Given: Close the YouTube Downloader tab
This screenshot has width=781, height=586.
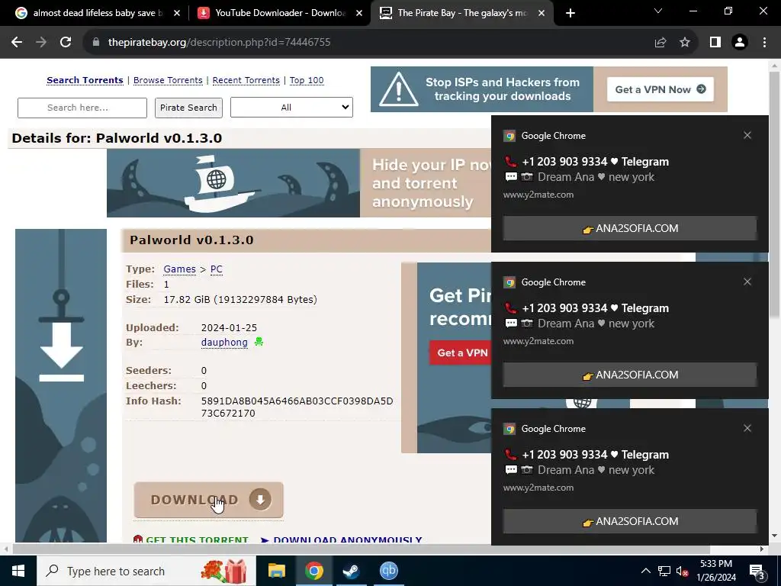Looking at the screenshot, I should click(359, 14).
